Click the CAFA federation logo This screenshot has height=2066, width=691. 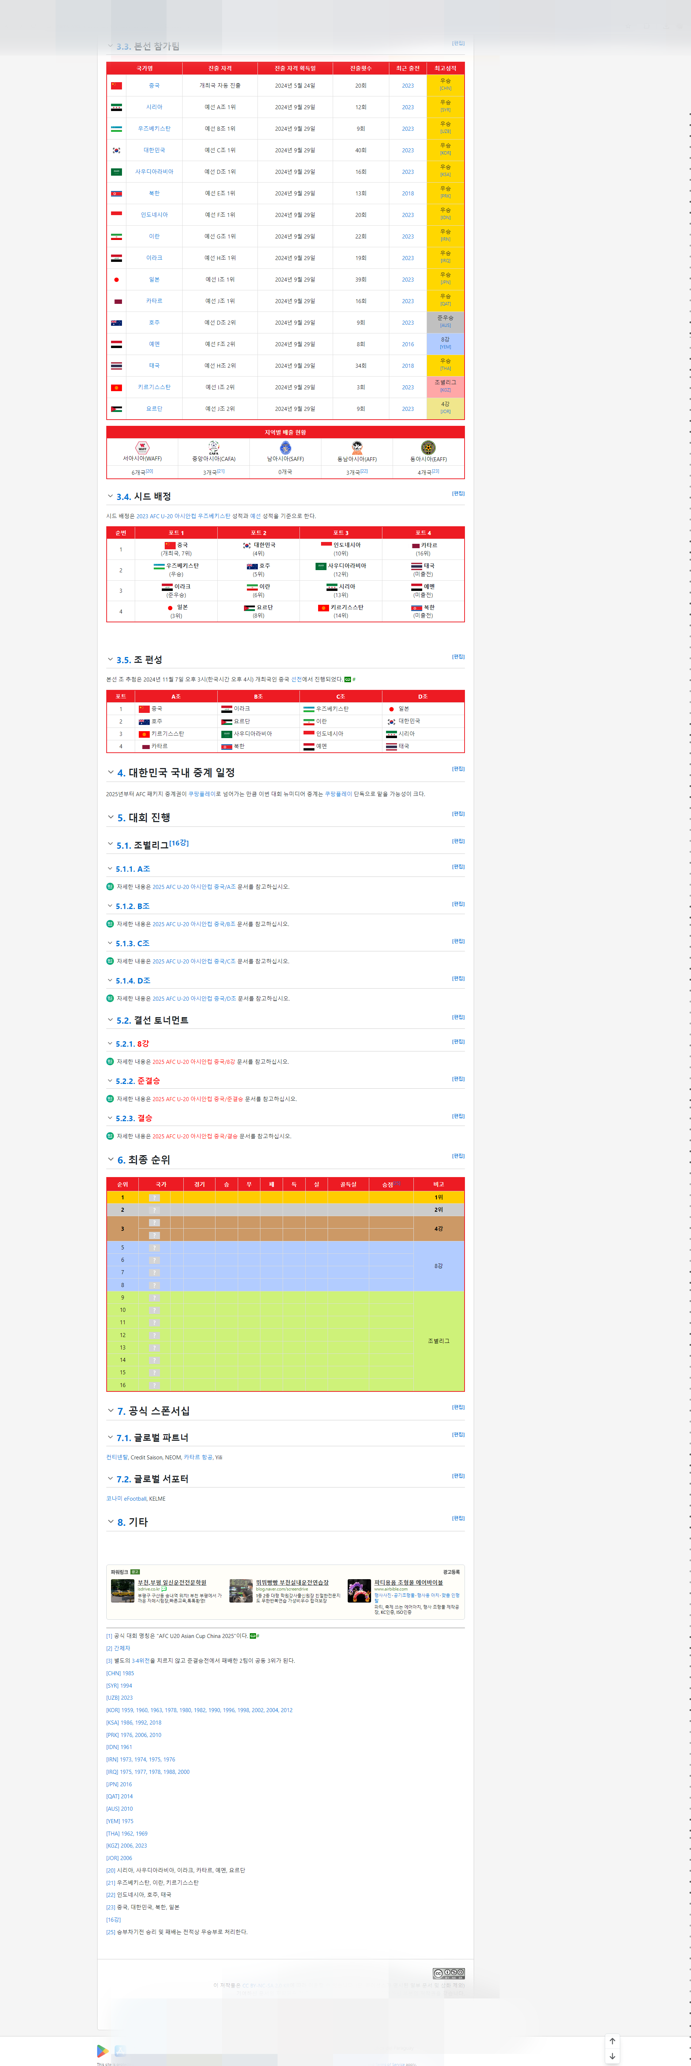(x=213, y=447)
